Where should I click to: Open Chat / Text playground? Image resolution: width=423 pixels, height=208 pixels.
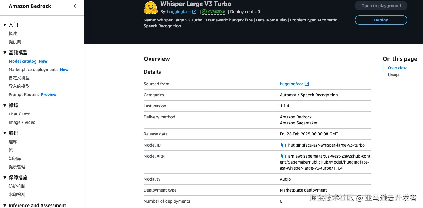tap(19, 114)
